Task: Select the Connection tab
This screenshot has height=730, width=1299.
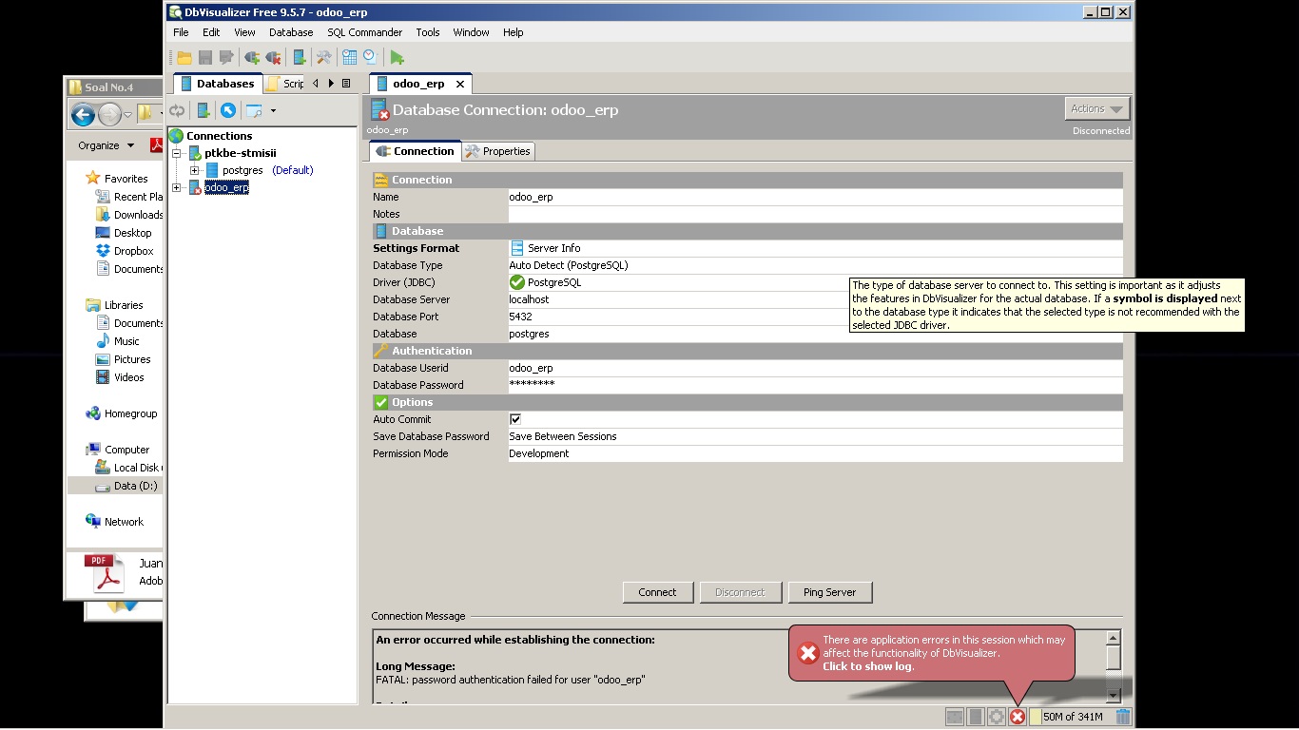Action: coord(416,151)
